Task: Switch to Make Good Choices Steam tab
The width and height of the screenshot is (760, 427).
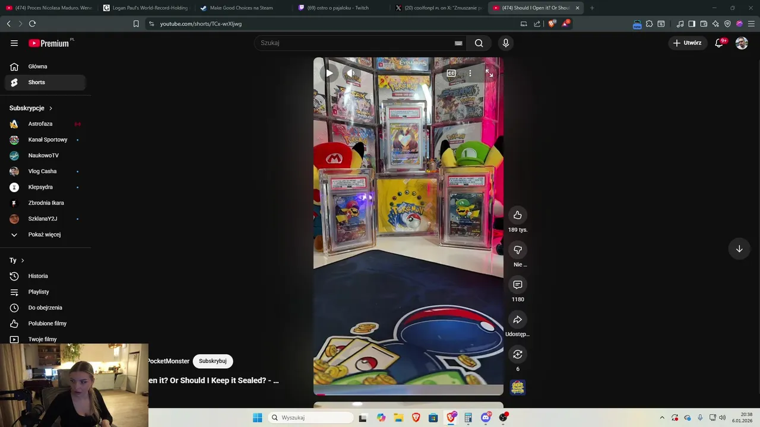Action: tap(243, 8)
